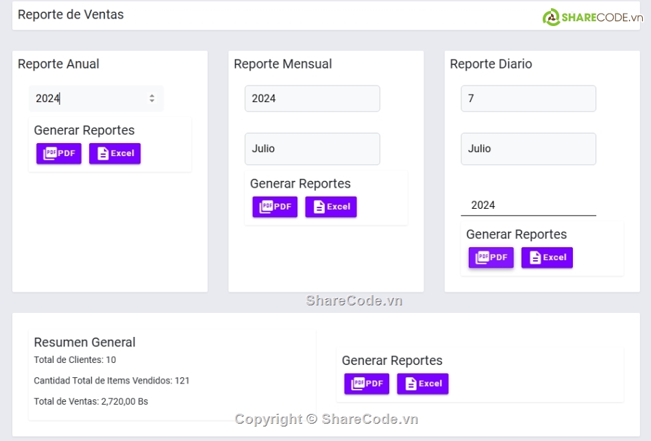651x441 pixels.
Task: Click the Excel file icon in Reporte Mensual
Action: point(319,207)
